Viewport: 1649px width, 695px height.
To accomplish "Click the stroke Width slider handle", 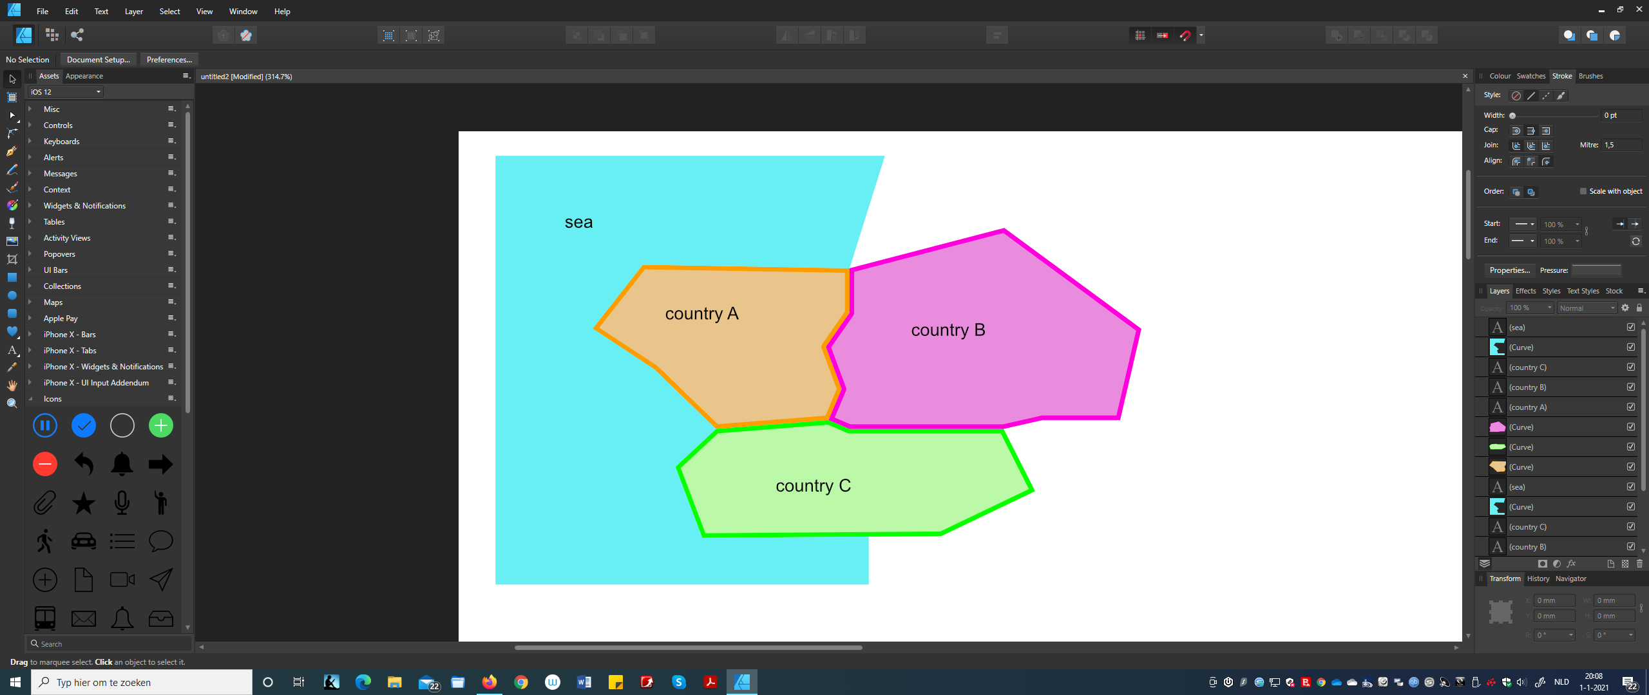I will pyautogui.click(x=1512, y=116).
